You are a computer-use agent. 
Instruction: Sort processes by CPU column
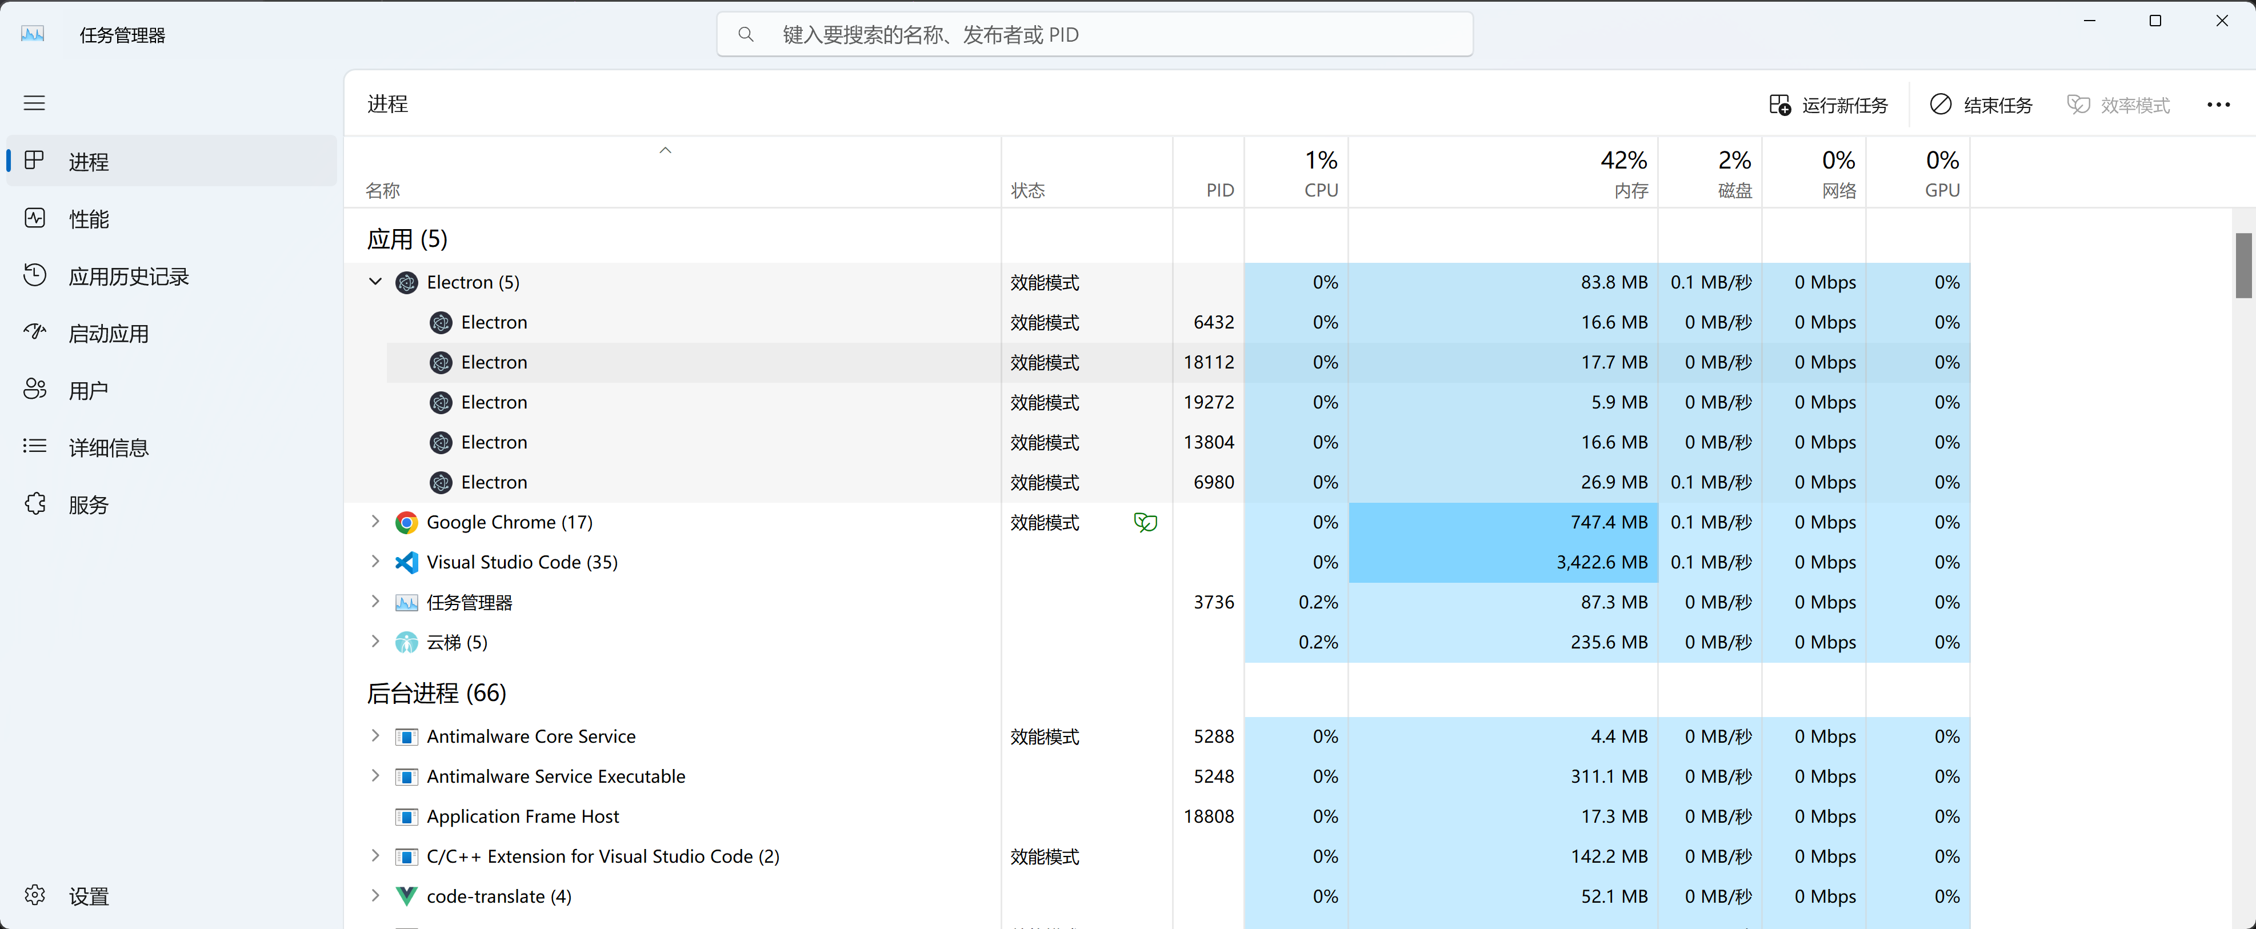click(1296, 173)
